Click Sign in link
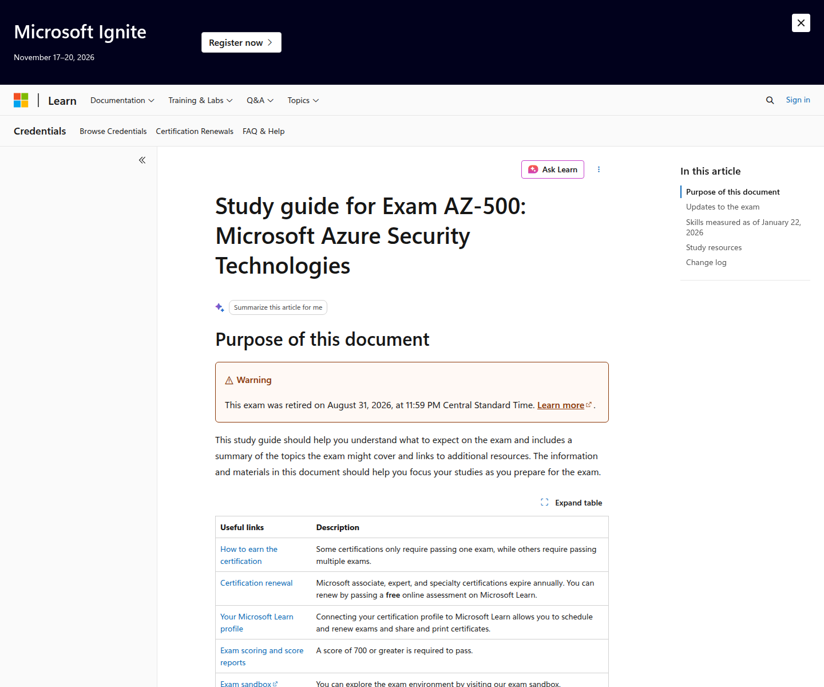This screenshot has height=687, width=824. pyautogui.click(x=798, y=100)
